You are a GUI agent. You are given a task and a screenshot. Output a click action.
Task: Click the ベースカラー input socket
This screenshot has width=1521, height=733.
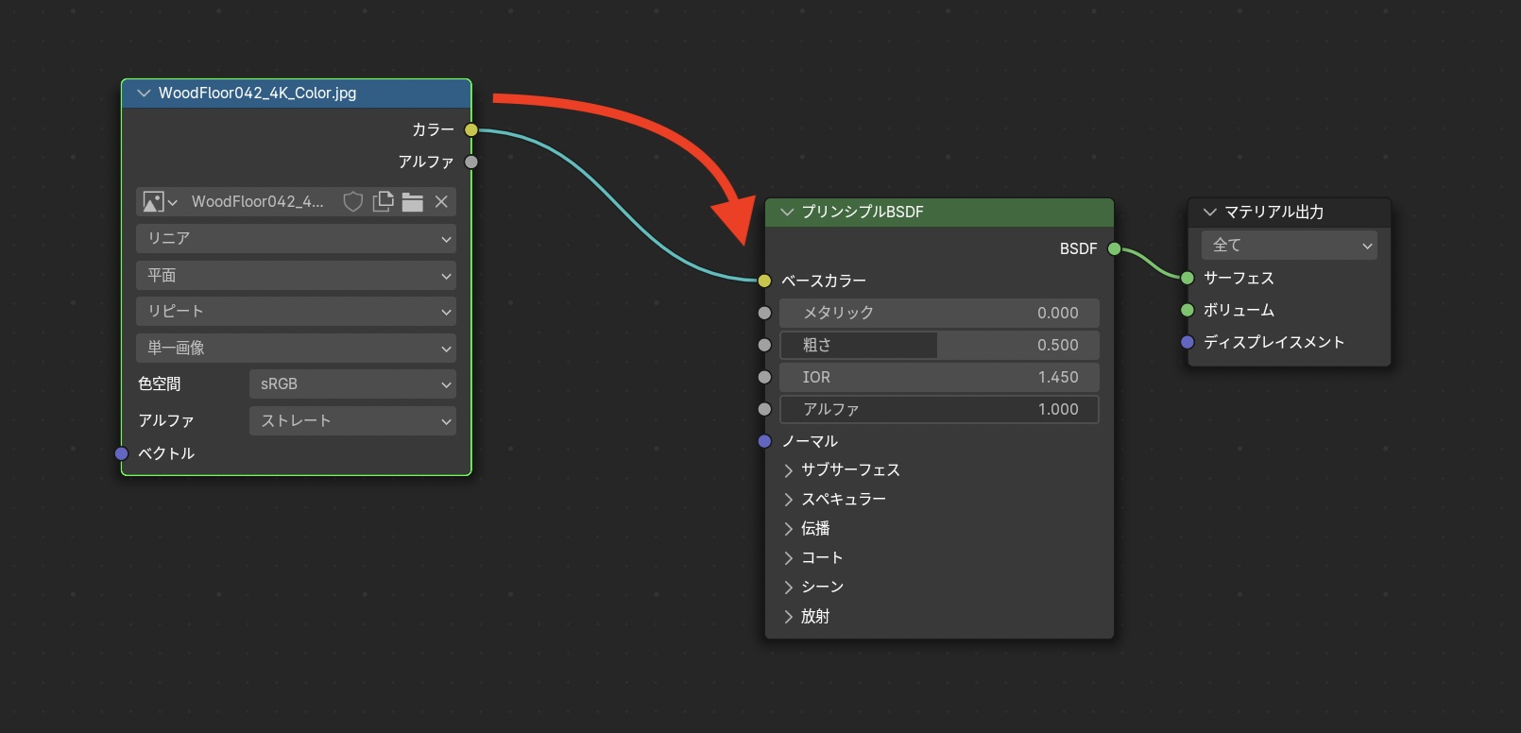(x=764, y=281)
